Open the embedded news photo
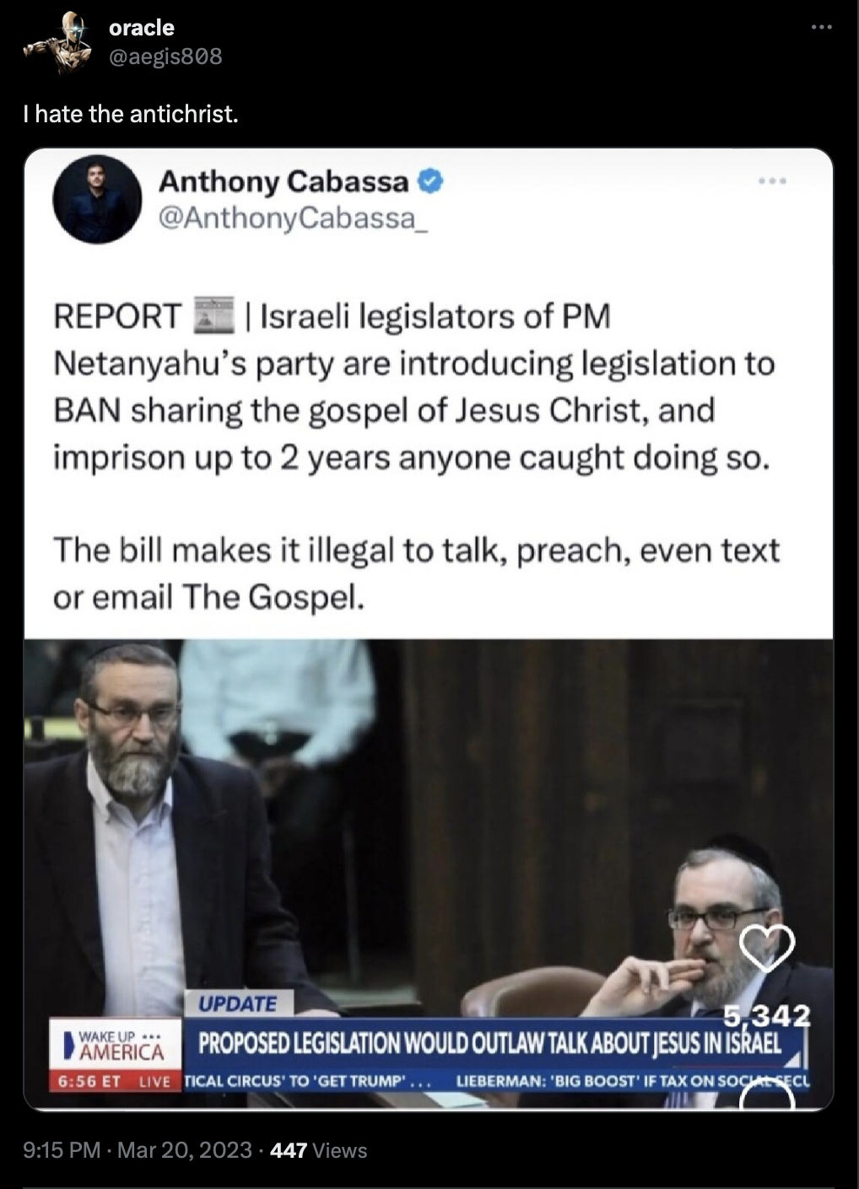 point(429,874)
